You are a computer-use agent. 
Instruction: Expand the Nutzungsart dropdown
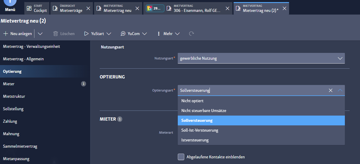click(x=340, y=58)
